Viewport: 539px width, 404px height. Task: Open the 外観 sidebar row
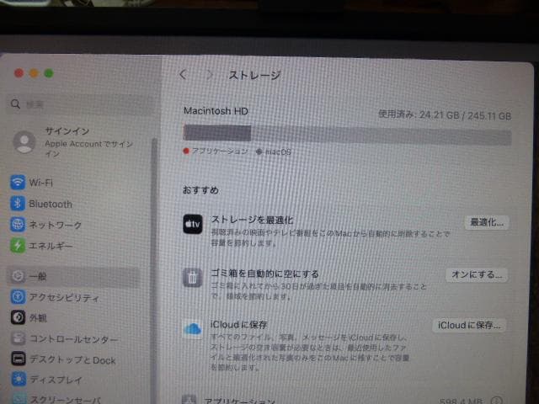(x=74, y=318)
